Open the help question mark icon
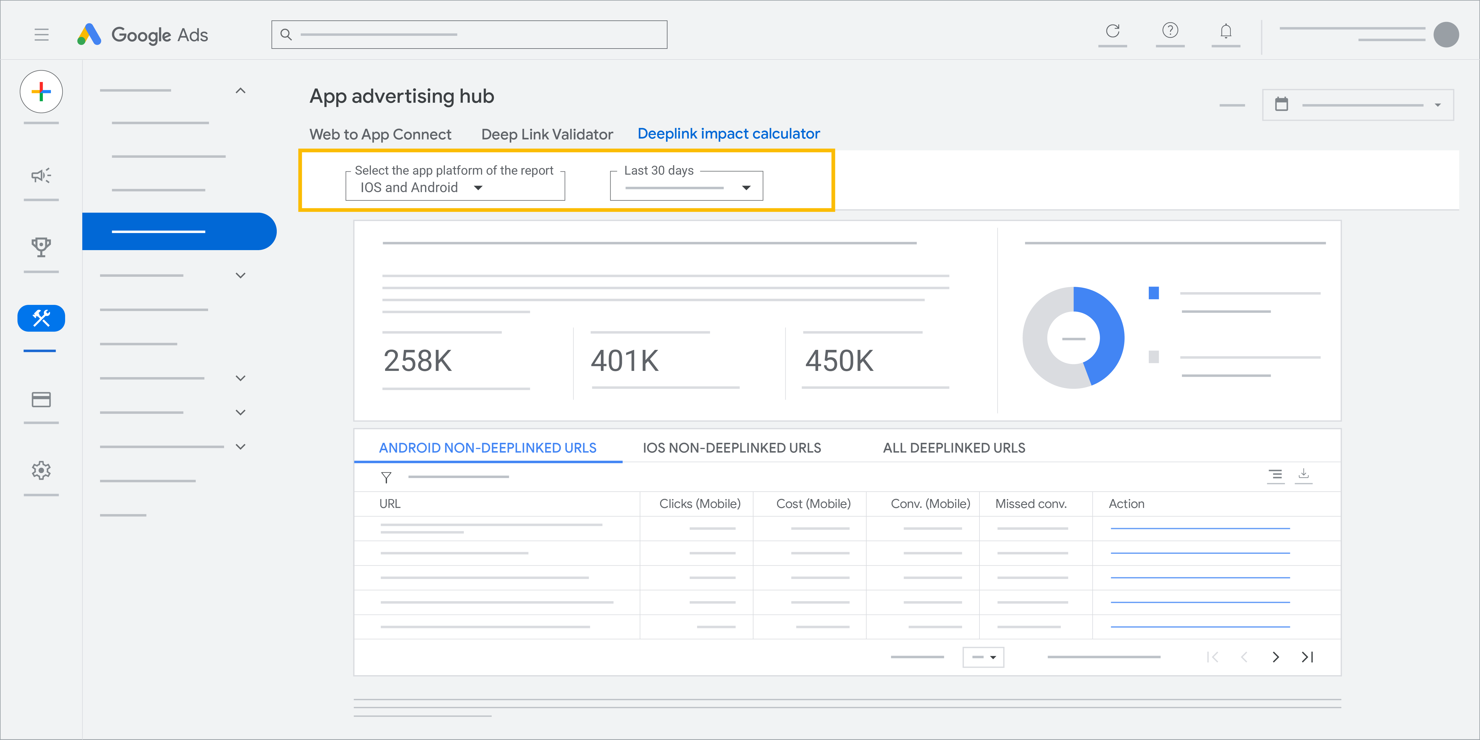Viewport: 1480px width, 740px height. tap(1170, 30)
